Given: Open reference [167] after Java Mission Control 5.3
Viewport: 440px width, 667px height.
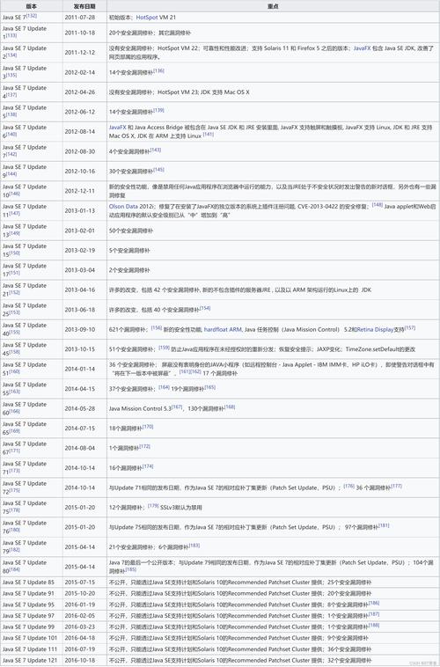Looking at the screenshot, I should 177,407.
